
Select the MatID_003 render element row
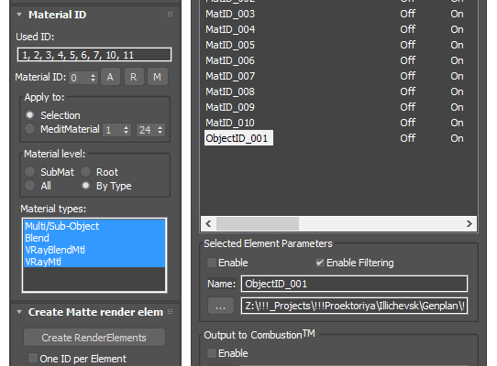click(338, 14)
